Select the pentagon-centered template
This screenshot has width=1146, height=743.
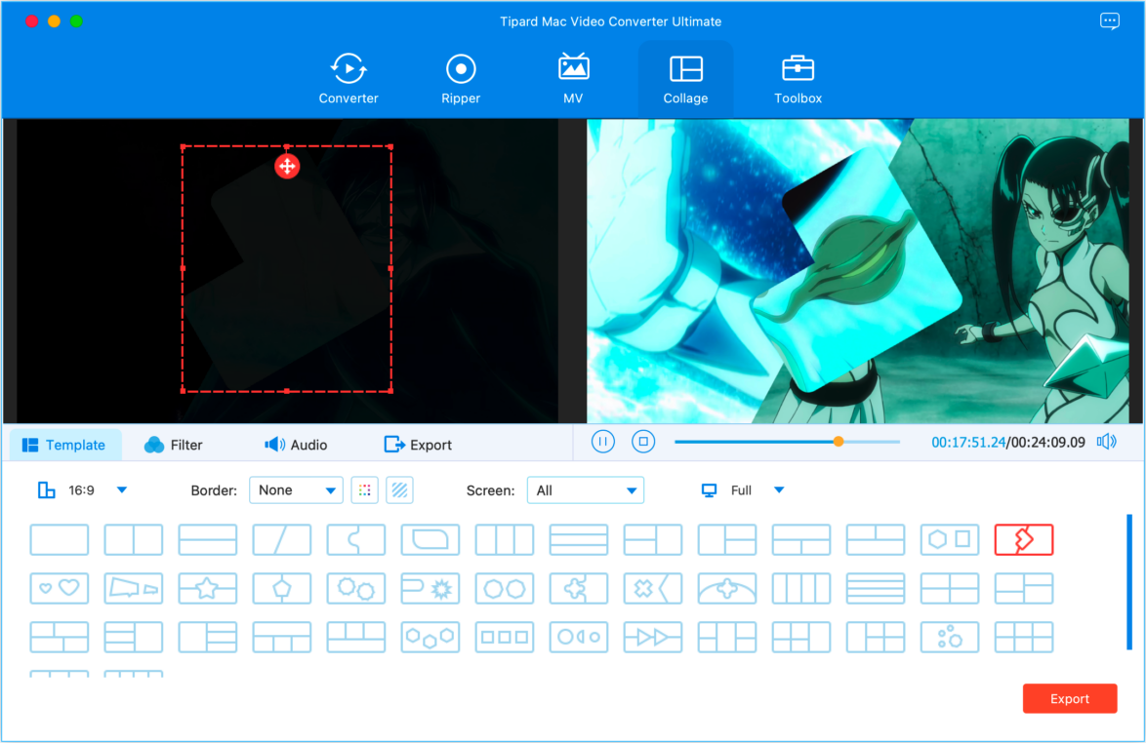282,588
